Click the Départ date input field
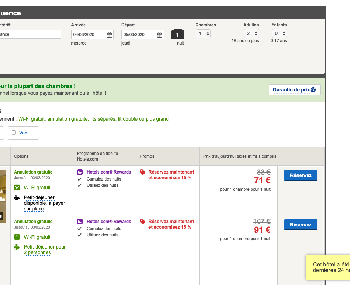The height and width of the screenshot is (285, 350). pos(139,35)
